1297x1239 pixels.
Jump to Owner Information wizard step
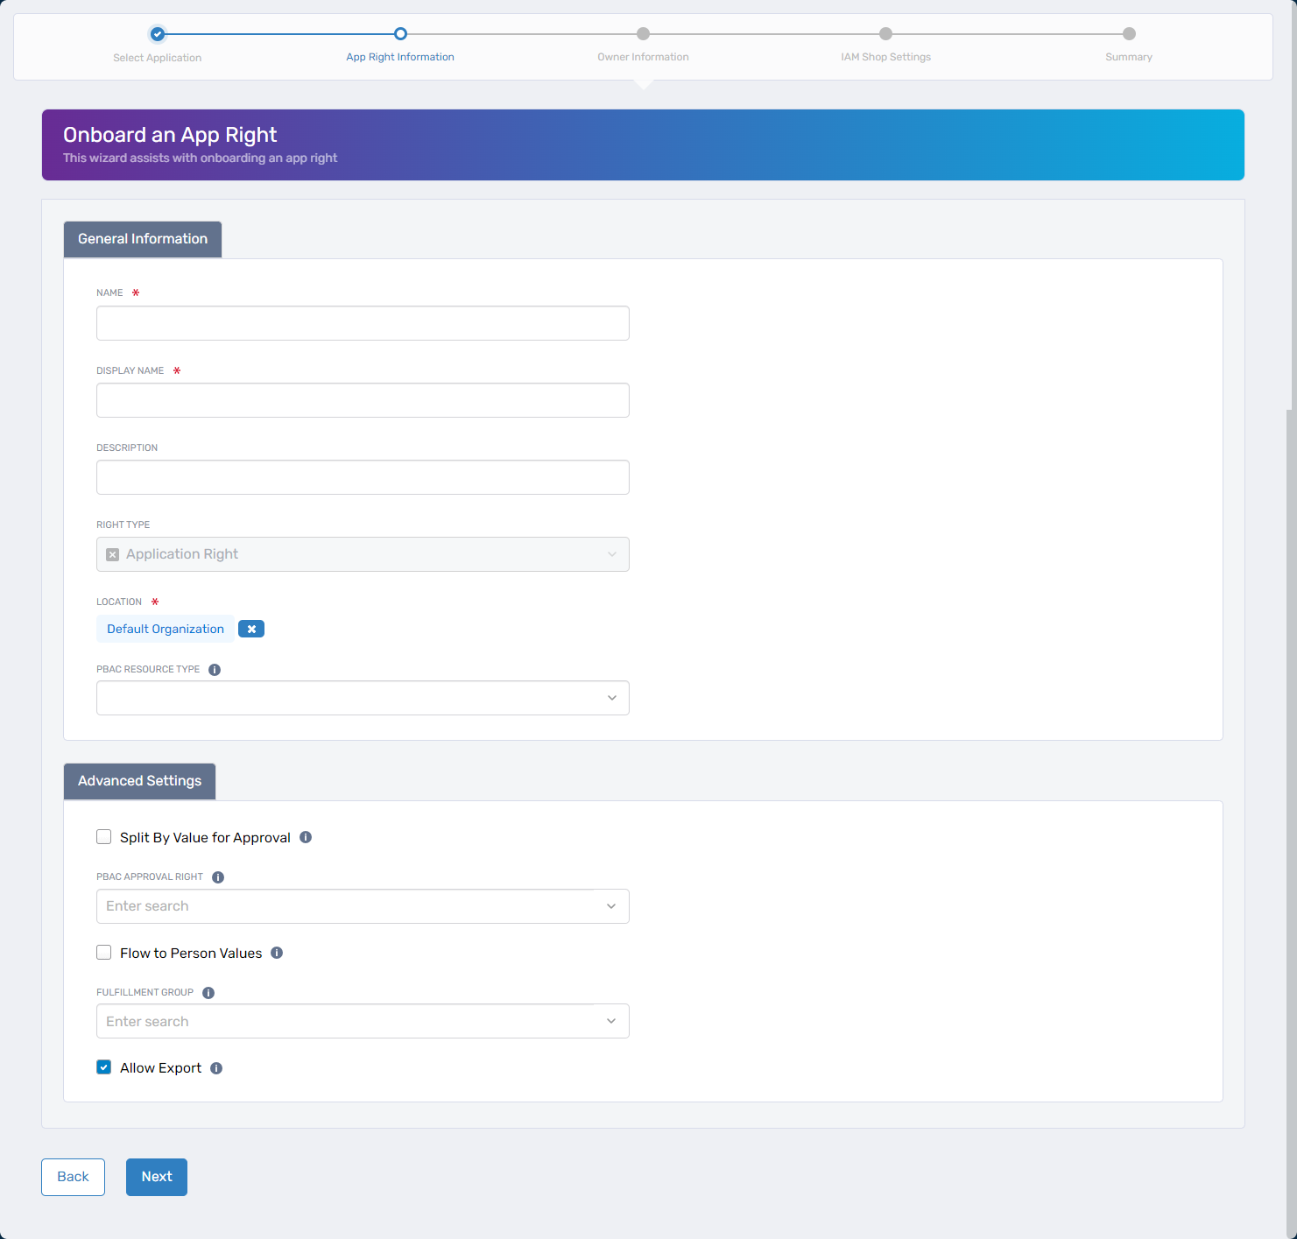[x=643, y=34]
